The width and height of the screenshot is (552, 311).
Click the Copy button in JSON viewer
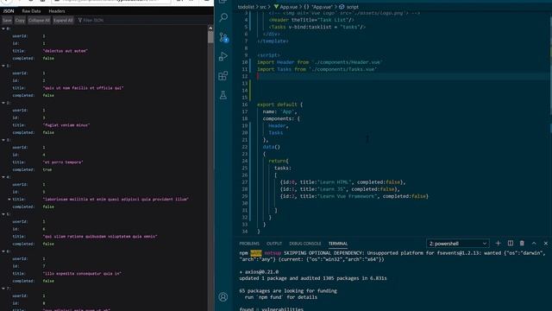click(x=20, y=20)
